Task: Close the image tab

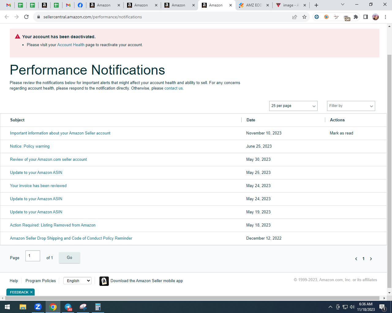Action: click(x=305, y=5)
